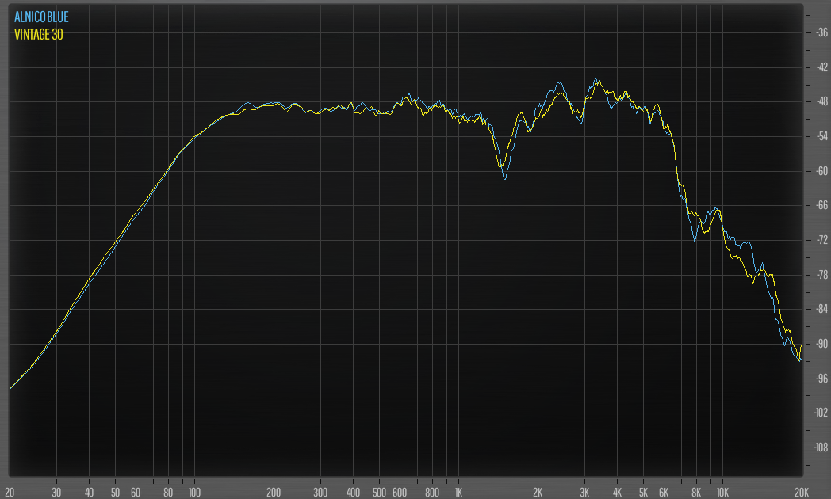Click the -48 dB scale label
Image resolution: width=831 pixels, height=499 pixels.
821,101
